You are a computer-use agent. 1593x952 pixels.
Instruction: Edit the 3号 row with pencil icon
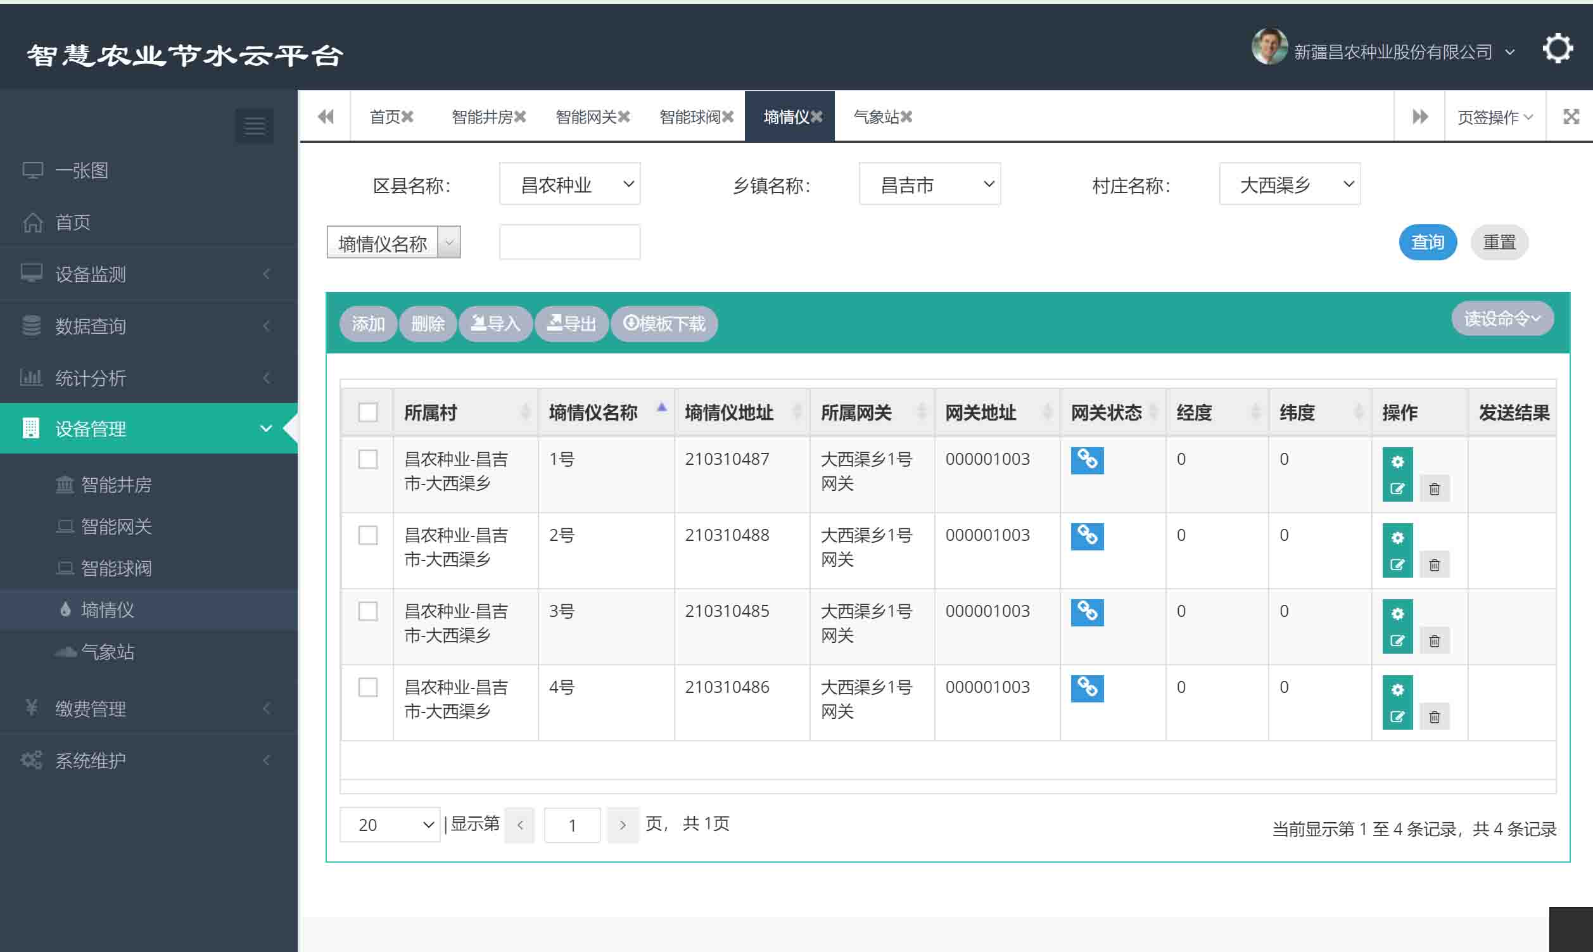point(1397,641)
